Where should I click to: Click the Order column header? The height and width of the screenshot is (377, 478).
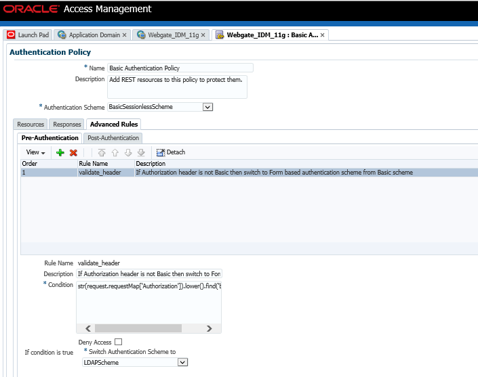49,164
